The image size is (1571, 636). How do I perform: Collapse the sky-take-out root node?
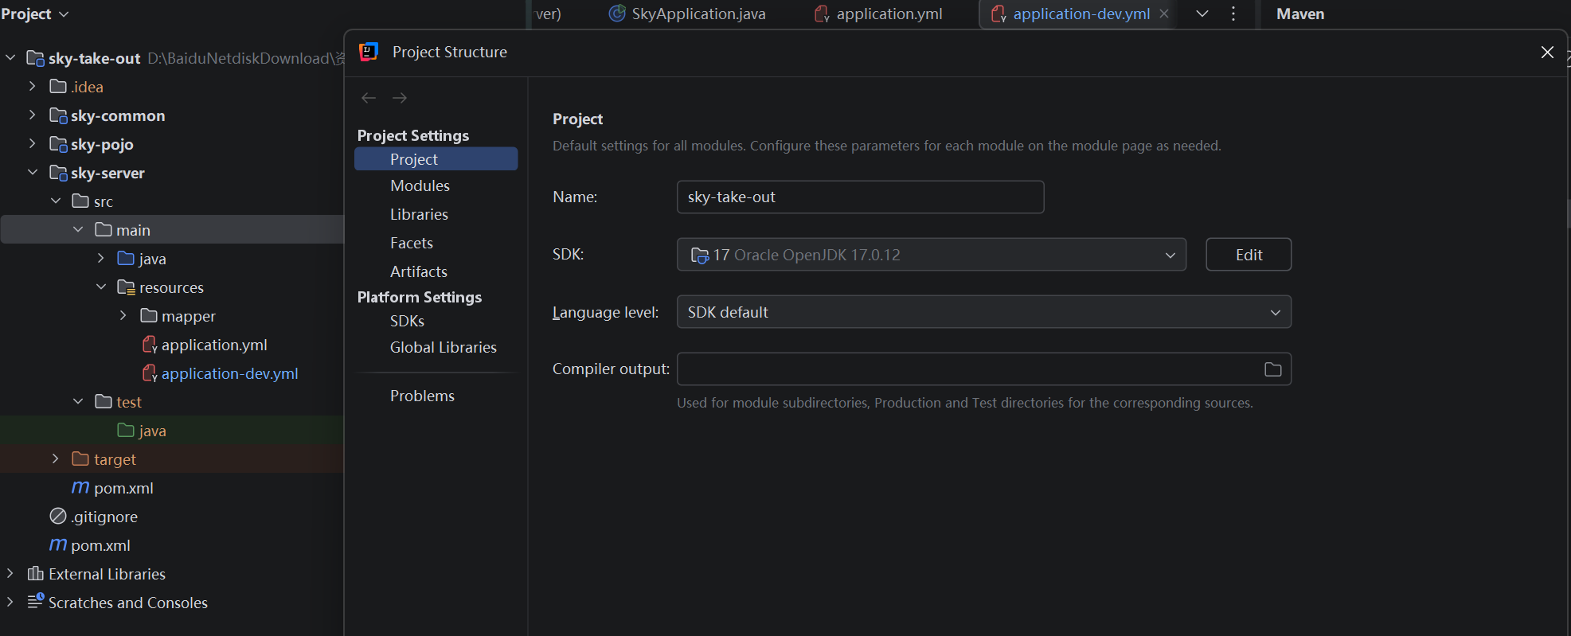click(10, 57)
